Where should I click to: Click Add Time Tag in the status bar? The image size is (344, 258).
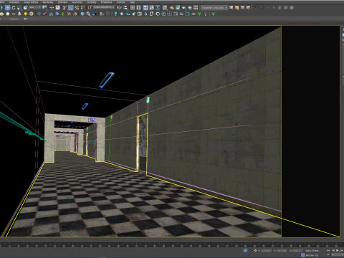click(x=312, y=255)
